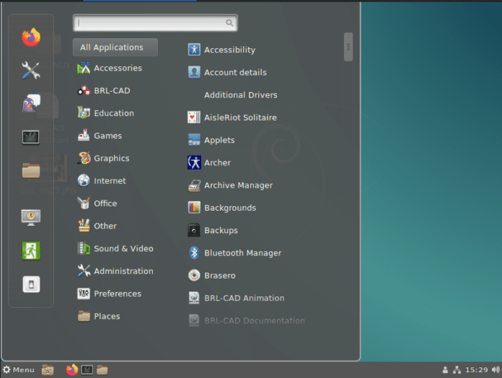502x378 pixels.
Task: Open Pidgin messenger from favorites sidebar
Action: 31,103
